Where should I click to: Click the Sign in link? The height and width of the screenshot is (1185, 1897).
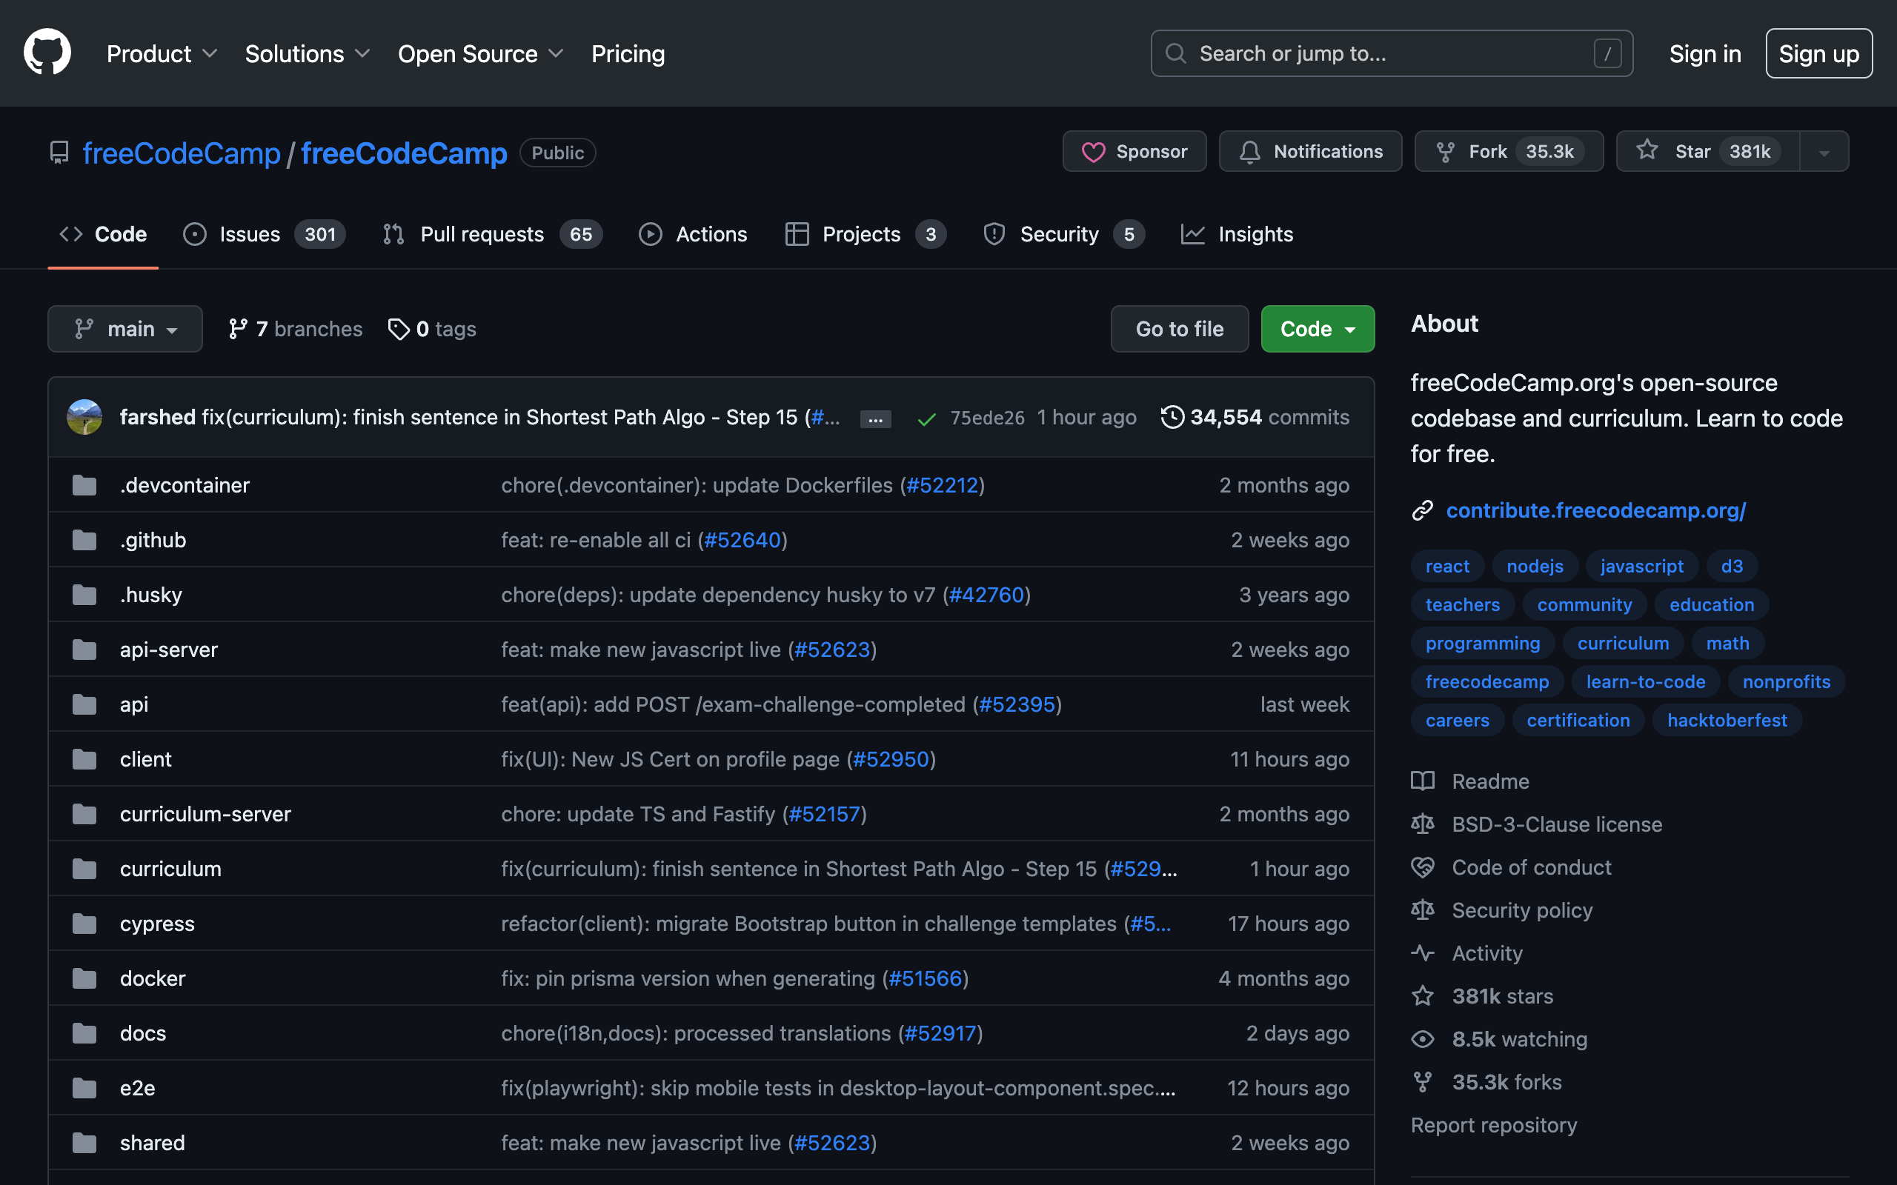tap(1705, 53)
